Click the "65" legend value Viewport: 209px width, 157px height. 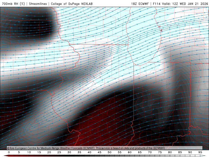point(140,152)
